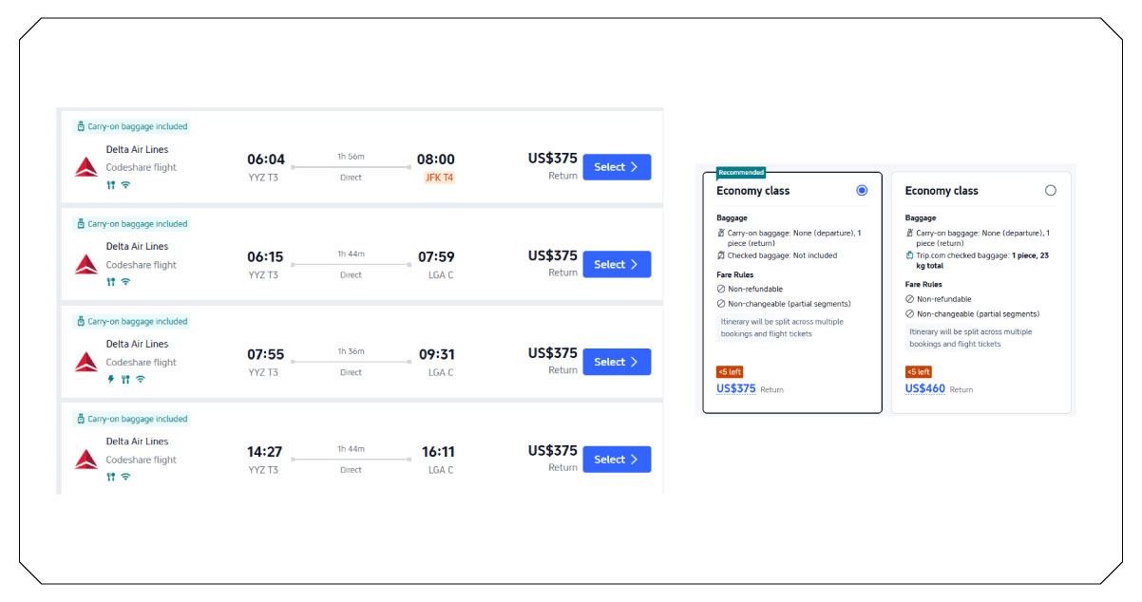Viewport: 1142px width, 602px height.
Task: Select the 14:27 flight to LGA
Action: tap(616, 460)
